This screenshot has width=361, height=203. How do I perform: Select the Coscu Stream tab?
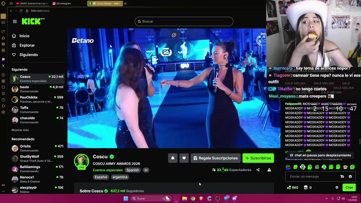click(x=105, y=3)
